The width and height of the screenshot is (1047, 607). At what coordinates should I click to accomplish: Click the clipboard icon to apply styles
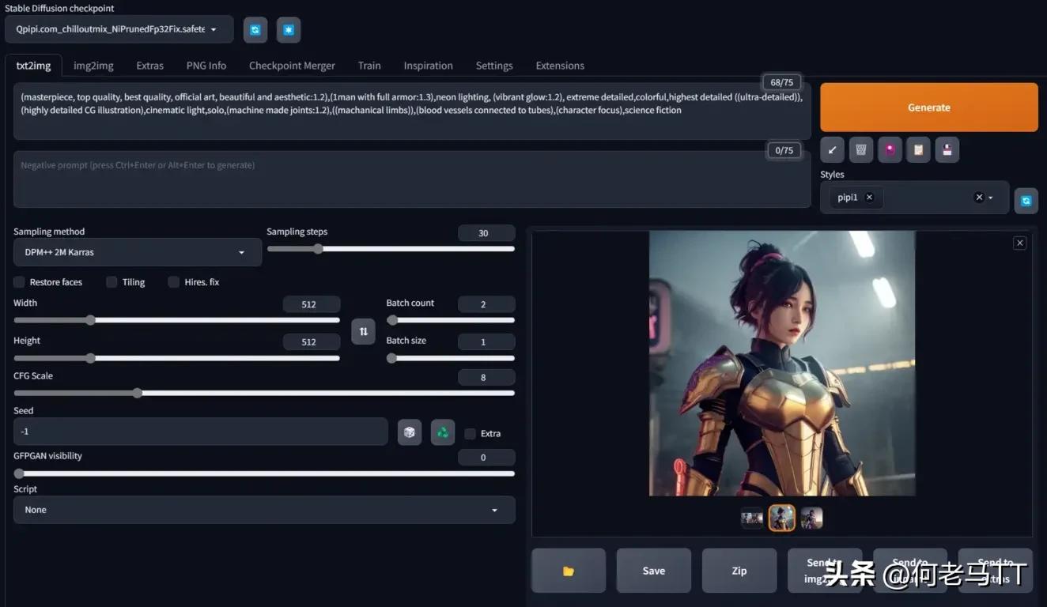tap(918, 149)
